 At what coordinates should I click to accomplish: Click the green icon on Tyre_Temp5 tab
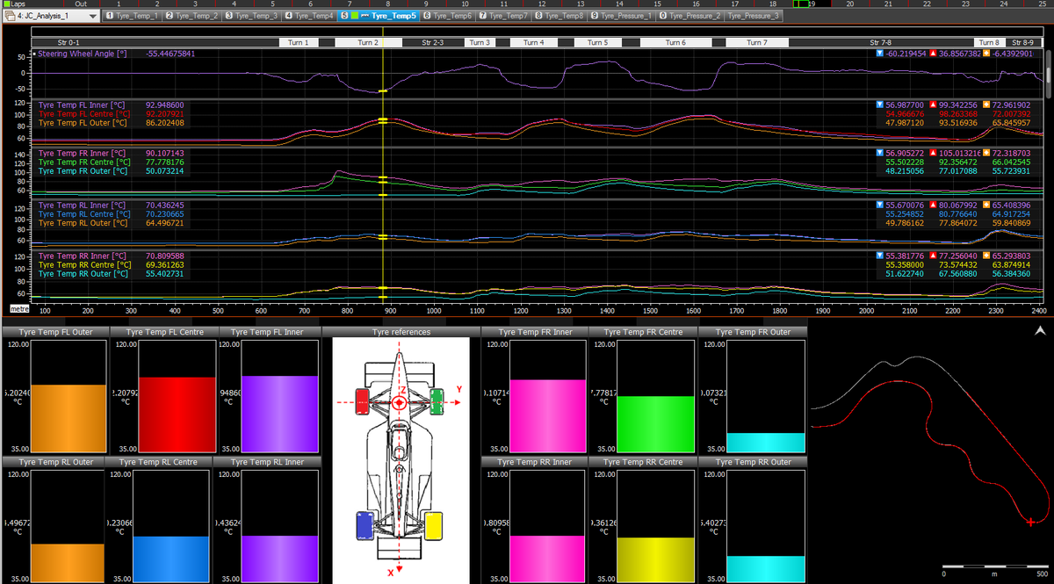(353, 16)
